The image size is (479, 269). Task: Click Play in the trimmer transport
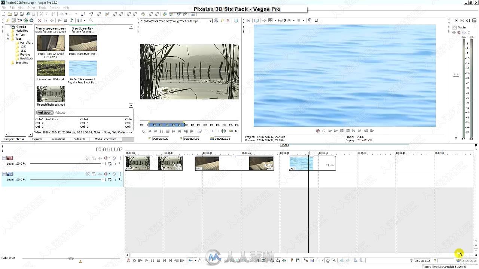(156, 131)
